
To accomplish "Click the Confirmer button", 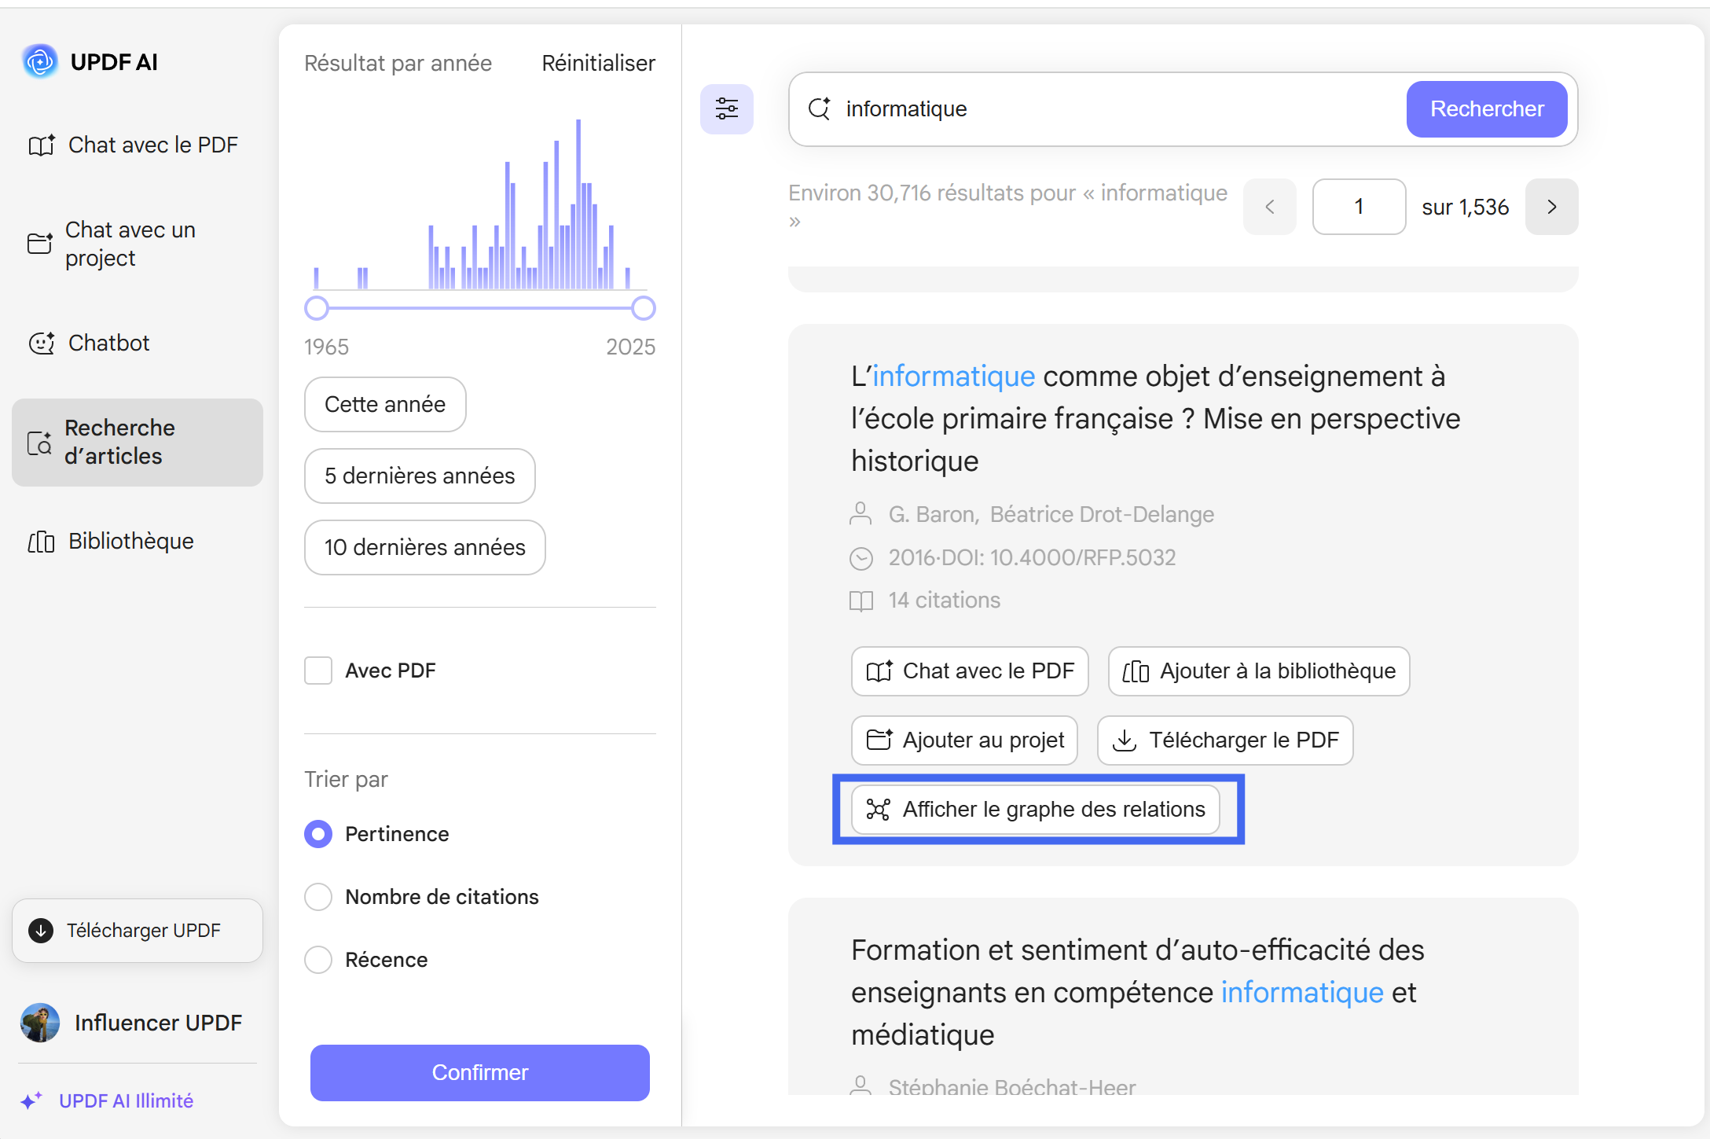I will (480, 1073).
